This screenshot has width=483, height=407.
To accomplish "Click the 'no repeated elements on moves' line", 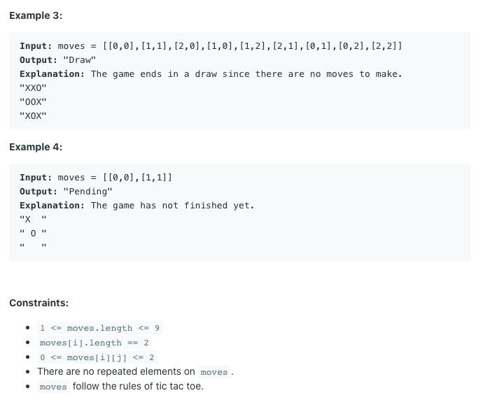I will coord(135,371).
